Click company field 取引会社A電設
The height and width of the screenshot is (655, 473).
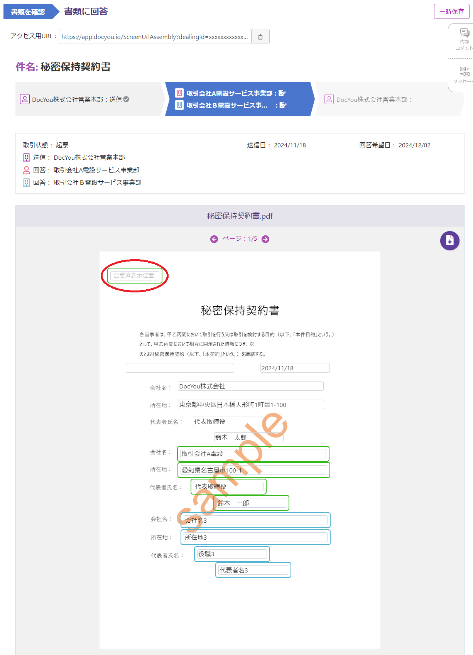click(253, 454)
